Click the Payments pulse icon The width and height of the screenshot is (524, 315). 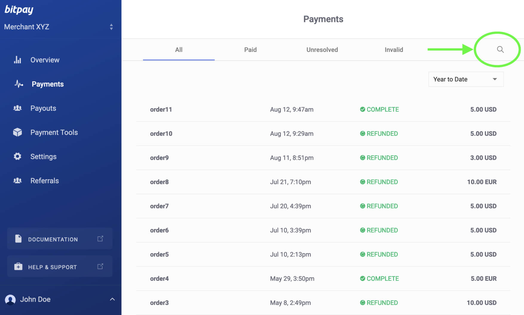(x=19, y=84)
